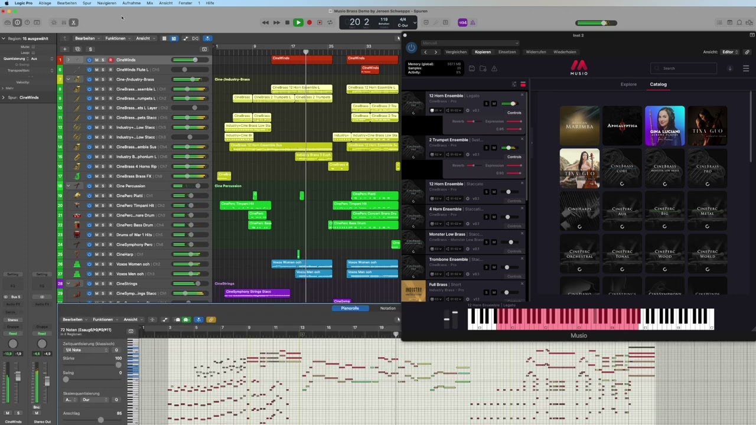Toggle the cycle loop button in transport
This screenshot has height=425, width=756.
[330, 22]
